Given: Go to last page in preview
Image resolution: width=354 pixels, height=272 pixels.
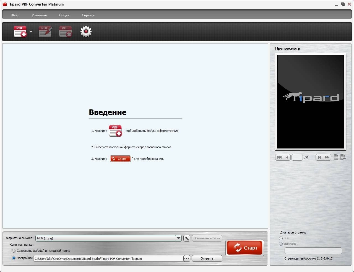Looking at the screenshot, I should [x=327, y=157].
